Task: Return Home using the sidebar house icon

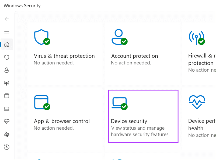Action: (x=7, y=44)
